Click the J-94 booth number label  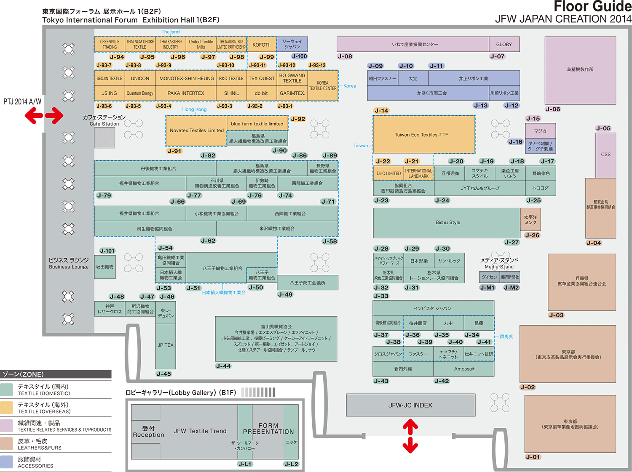[117, 57]
